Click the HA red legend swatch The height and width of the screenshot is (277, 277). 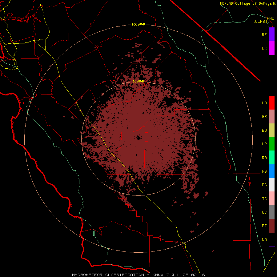(x=272, y=103)
